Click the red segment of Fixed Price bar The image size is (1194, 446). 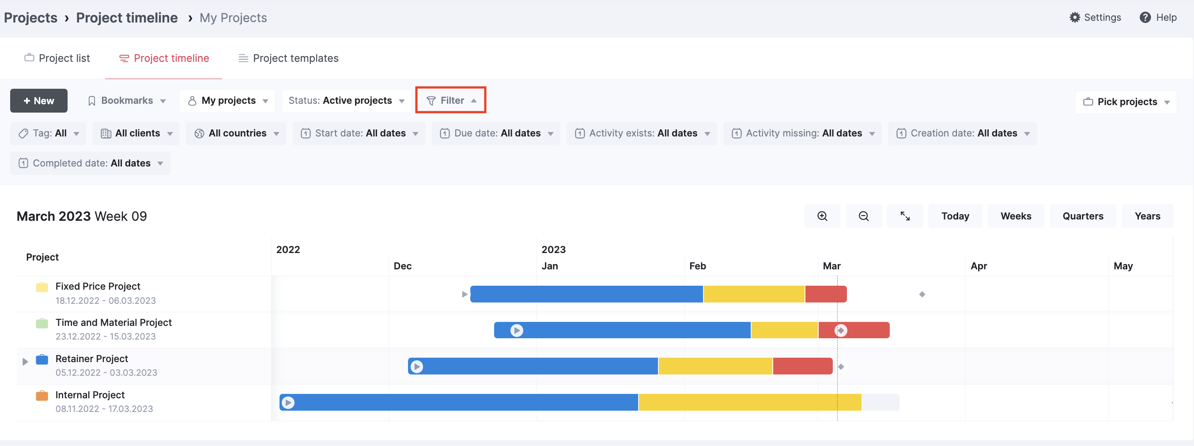[825, 295]
